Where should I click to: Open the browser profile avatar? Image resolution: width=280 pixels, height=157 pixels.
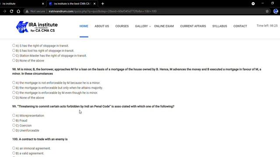[x=276, y=11]
